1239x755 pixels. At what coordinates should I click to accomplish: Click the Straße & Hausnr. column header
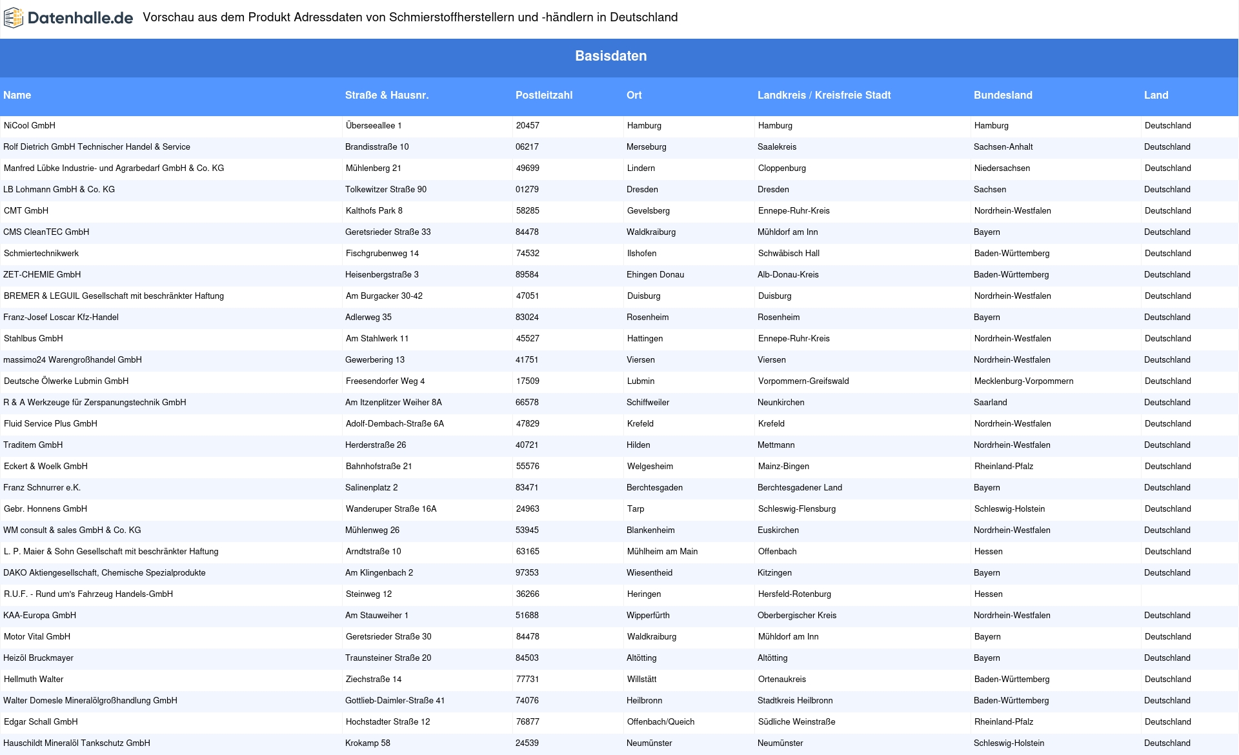coord(387,96)
